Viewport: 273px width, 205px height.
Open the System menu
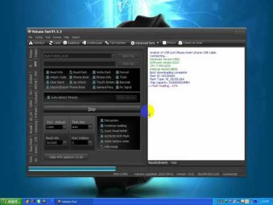(57, 38)
